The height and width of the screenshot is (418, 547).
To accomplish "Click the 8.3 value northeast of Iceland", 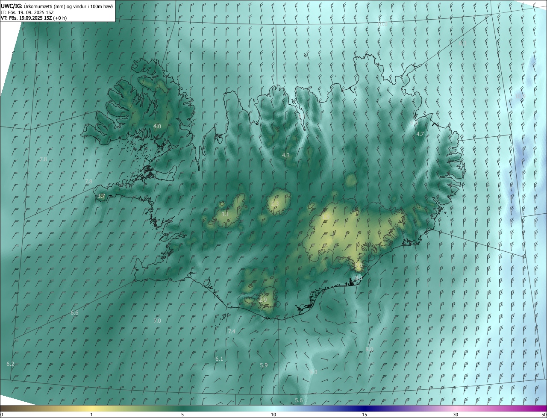I will click(462, 43).
